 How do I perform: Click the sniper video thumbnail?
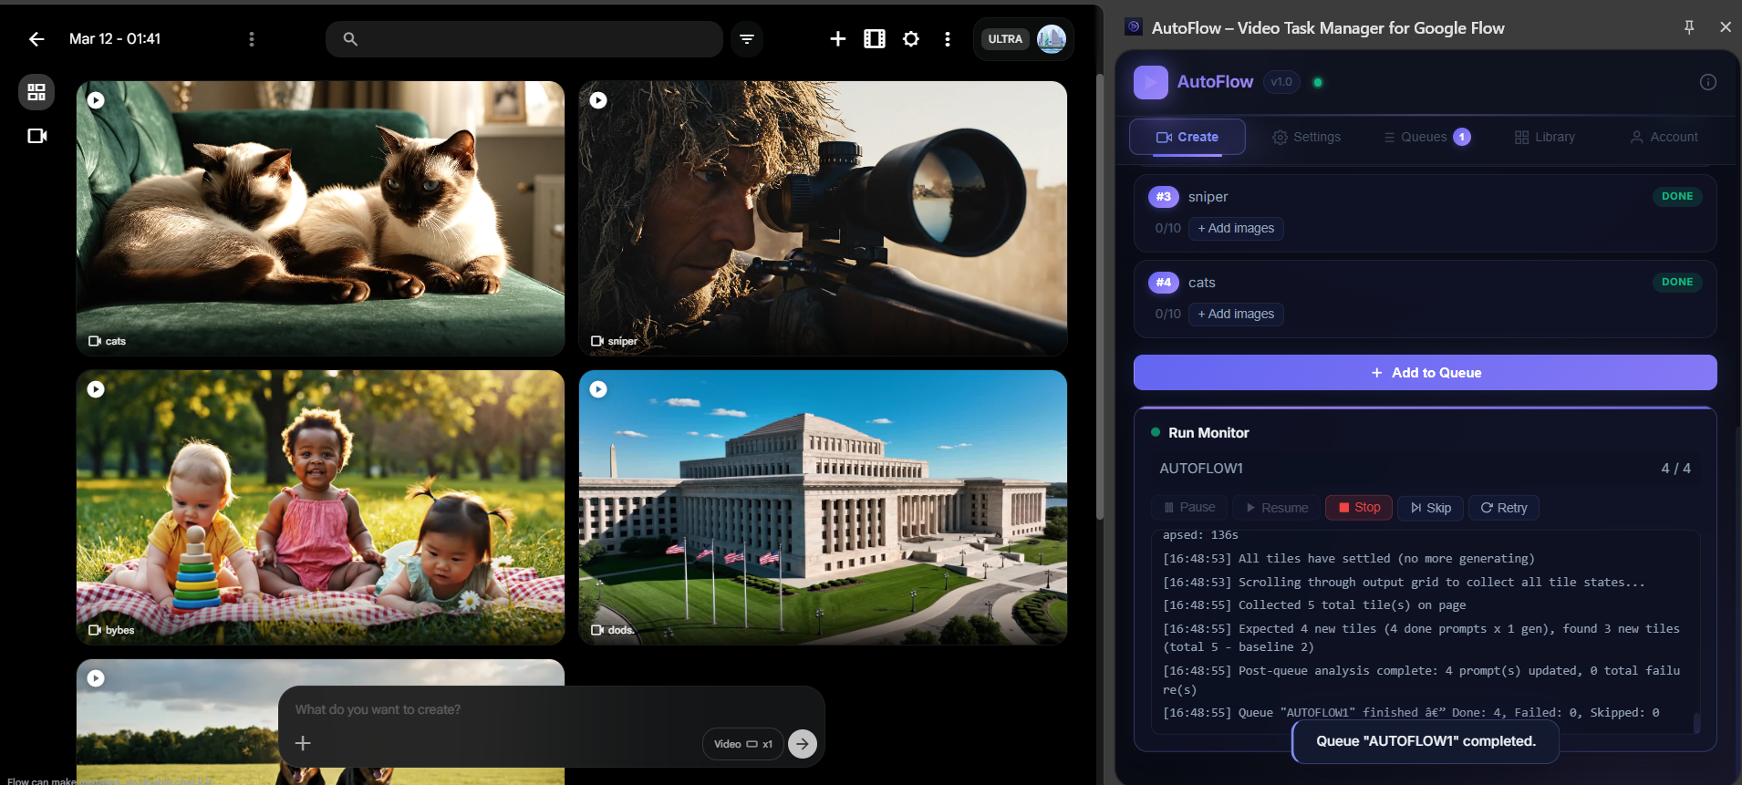click(823, 218)
